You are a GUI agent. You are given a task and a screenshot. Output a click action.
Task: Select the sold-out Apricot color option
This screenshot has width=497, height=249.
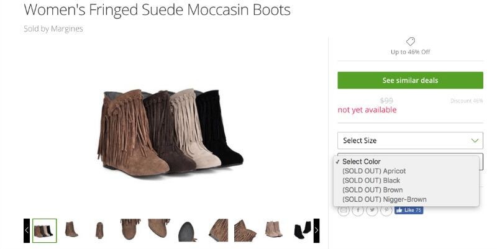(x=374, y=171)
